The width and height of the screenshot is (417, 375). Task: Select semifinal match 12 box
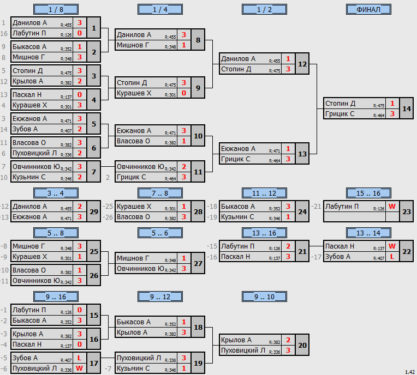(302, 64)
